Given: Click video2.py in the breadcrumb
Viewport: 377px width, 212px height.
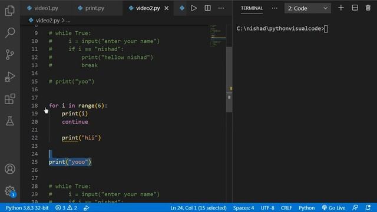Looking at the screenshot, I should (47, 21).
